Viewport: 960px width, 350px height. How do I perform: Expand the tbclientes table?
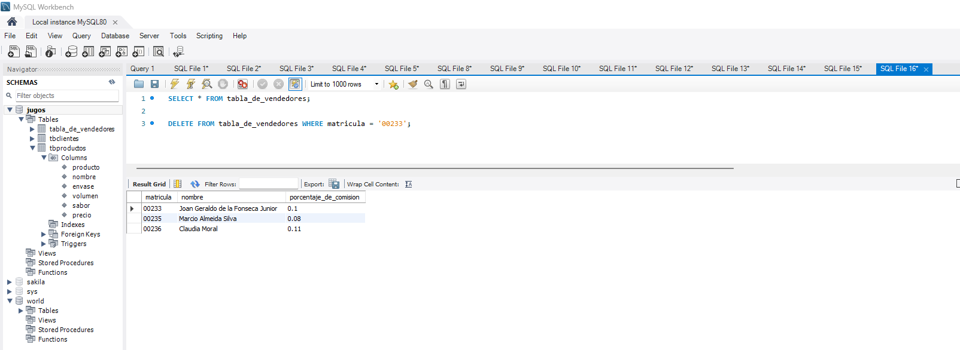tap(32, 139)
